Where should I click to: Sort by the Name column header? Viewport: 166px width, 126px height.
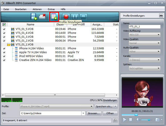(30, 24)
